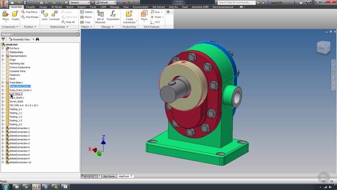Expand the Pump_Front_Cover:1 node
Image resolution: width=337 pixels, height=190 pixels.
coord(3,90)
